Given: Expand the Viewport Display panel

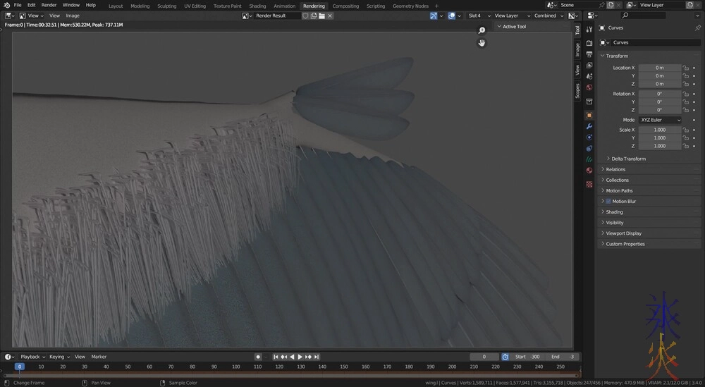Looking at the screenshot, I should pyautogui.click(x=623, y=233).
